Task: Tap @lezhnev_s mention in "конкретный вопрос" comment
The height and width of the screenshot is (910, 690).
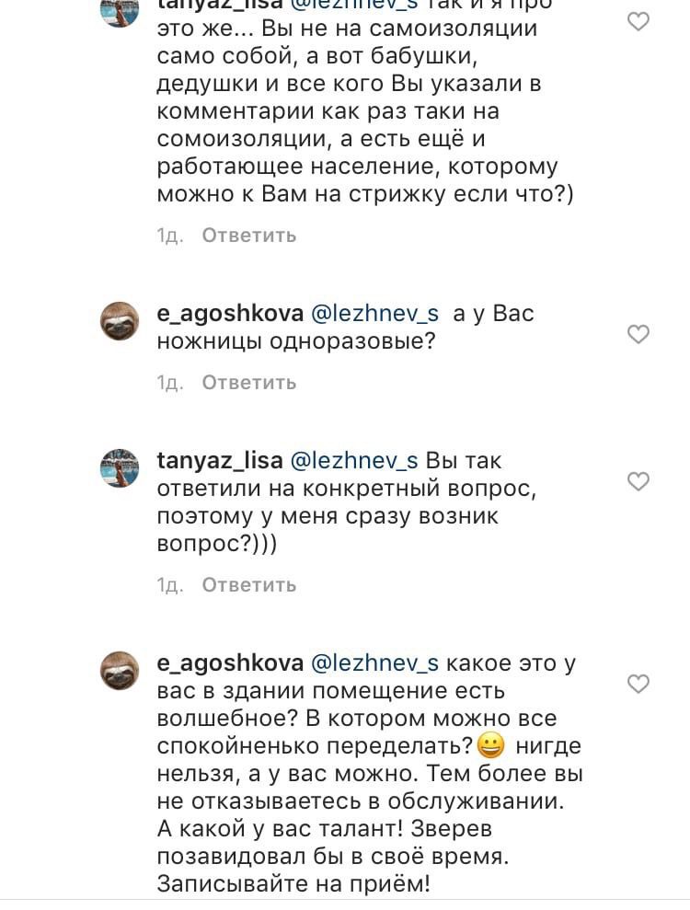Action: click(354, 461)
